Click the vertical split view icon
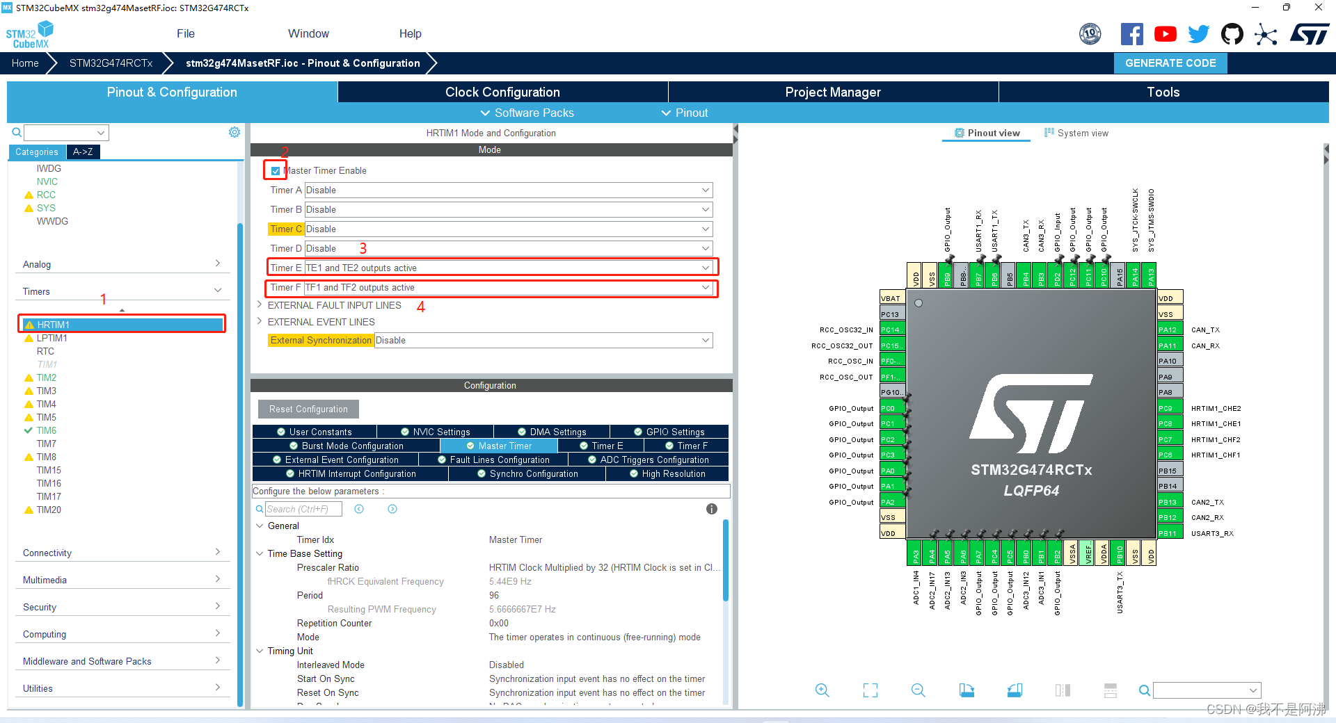Screen dimensions: 1336x723 1063,690
